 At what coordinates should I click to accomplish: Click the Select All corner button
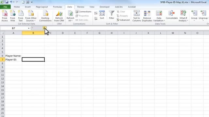[2, 33]
